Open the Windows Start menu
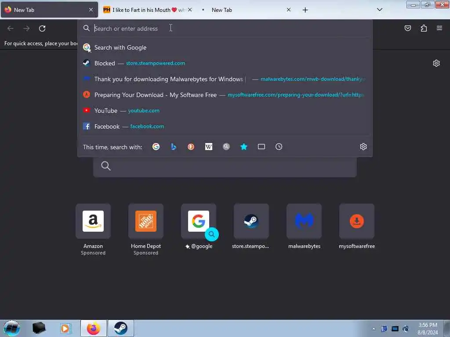This screenshot has width=450, height=337. pos(11,328)
